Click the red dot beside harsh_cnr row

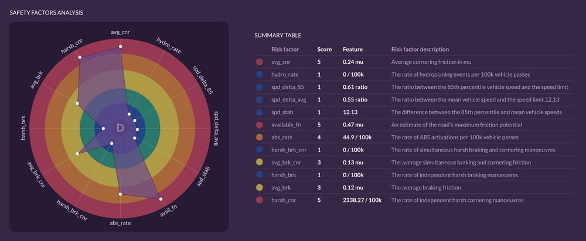pyautogui.click(x=260, y=200)
